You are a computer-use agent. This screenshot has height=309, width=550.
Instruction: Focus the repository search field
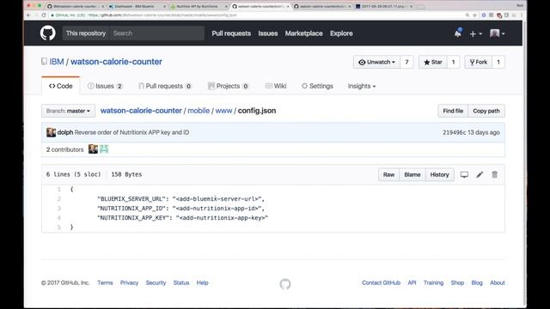pos(156,33)
